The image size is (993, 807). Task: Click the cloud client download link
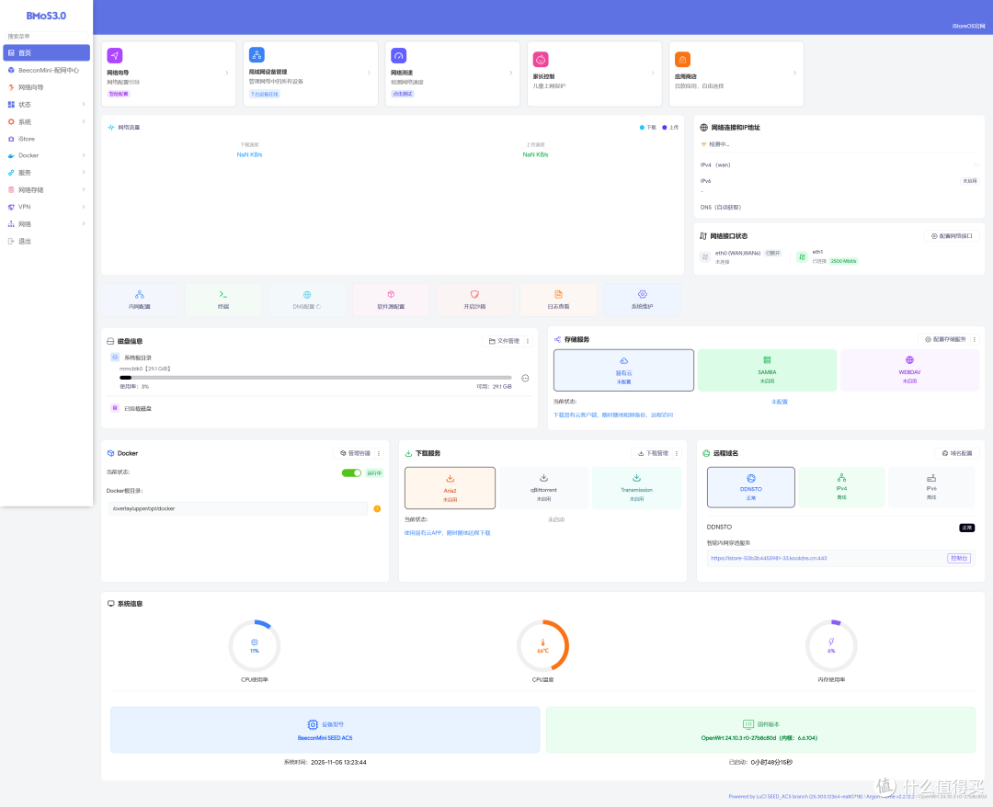613,415
